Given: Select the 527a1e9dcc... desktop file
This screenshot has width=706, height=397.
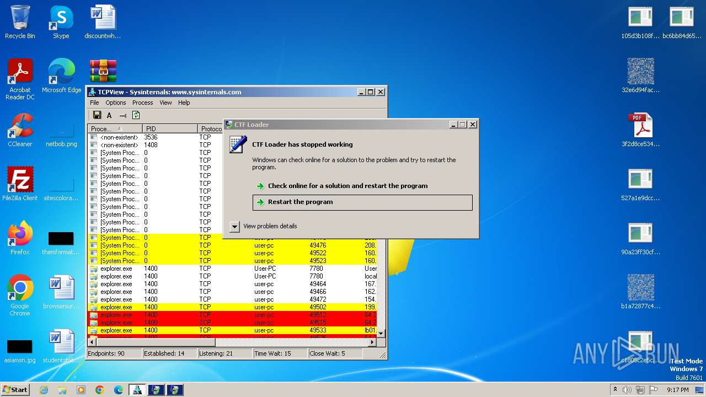Looking at the screenshot, I should tap(640, 184).
